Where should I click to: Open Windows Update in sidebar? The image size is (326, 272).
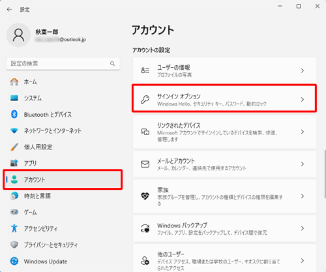pos(63,261)
